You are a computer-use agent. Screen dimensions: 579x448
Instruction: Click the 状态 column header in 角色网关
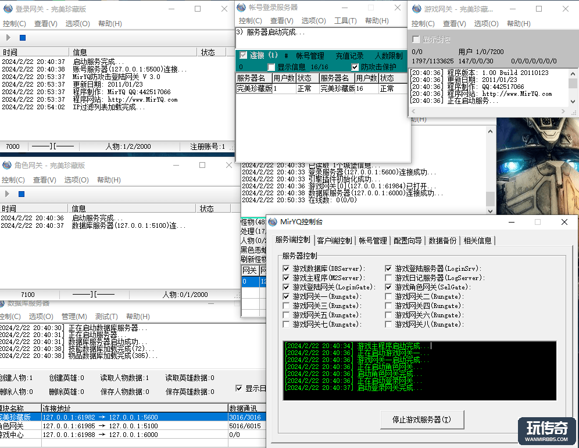tap(213, 209)
